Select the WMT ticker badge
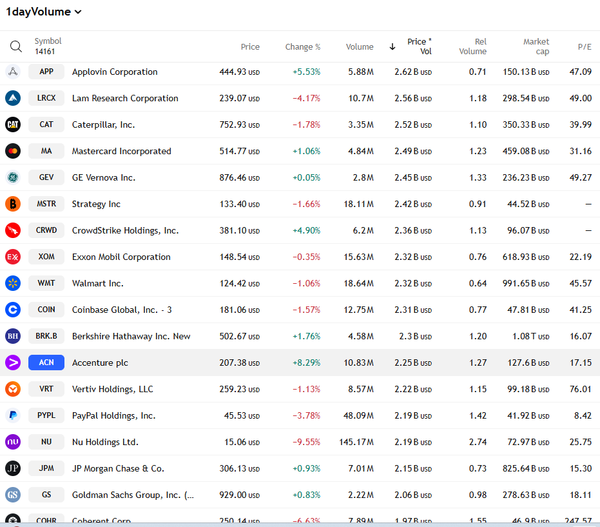600x527 pixels. pyautogui.click(x=46, y=283)
